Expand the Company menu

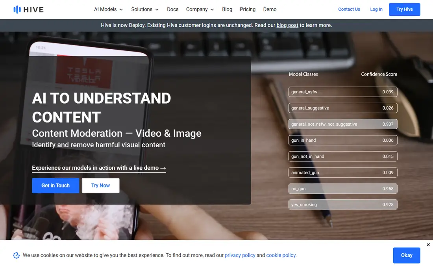pos(200,9)
